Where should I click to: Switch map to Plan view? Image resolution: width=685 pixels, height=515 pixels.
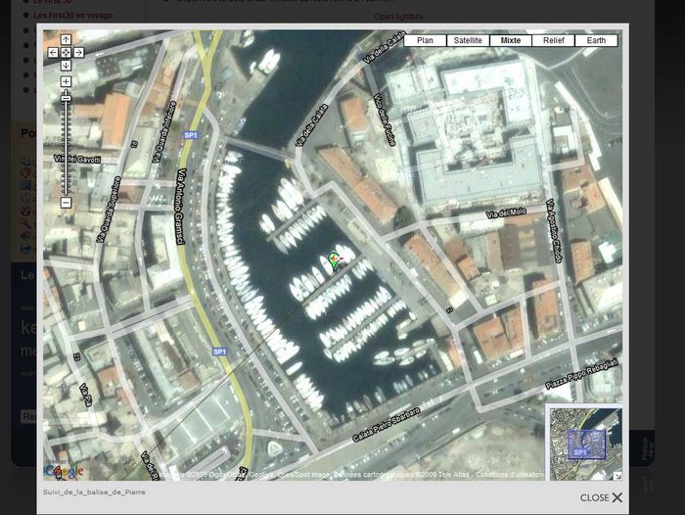tap(425, 40)
